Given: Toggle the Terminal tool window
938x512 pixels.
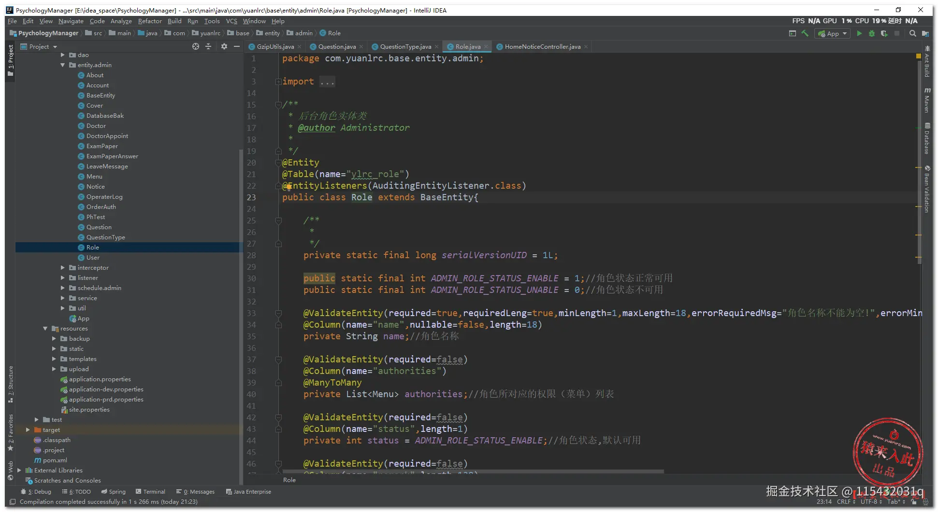Looking at the screenshot, I should (x=150, y=492).
